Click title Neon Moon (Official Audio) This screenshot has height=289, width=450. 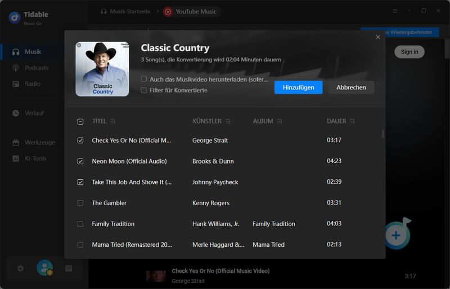point(129,161)
